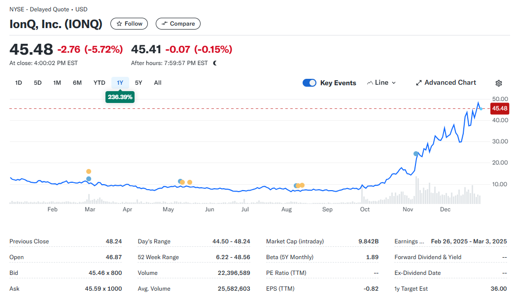Image resolution: width=516 pixels, height=301 pixels.
Task: Click the after hours price 45.41
Action: 146,49
